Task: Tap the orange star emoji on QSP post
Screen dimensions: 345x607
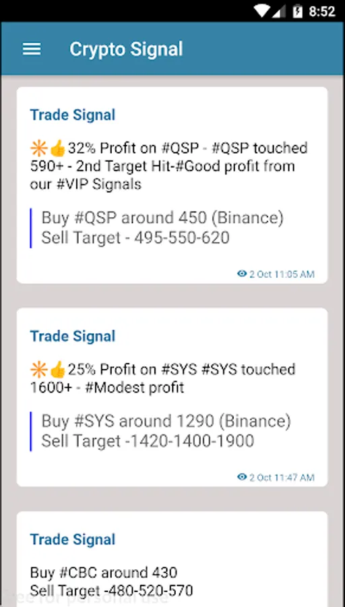Action: (39, 148)
